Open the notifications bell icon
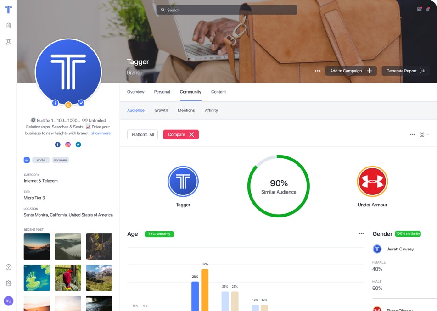 click(x=428, y=9)
